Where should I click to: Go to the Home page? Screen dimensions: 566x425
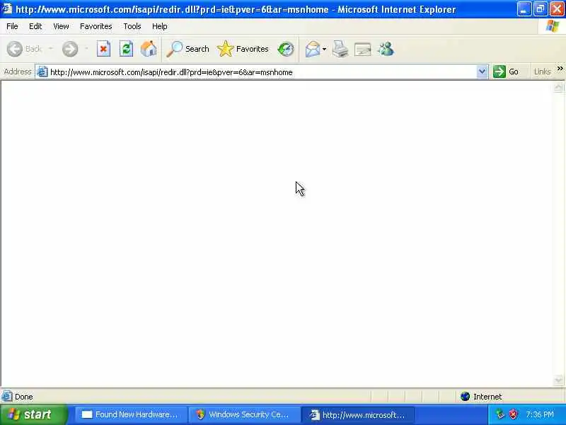point(149,49)
